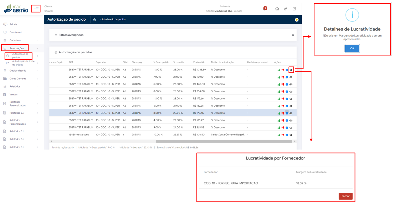393x205 pixels.
Task: Open the settings gears icon in header
Action: point(286,9)
